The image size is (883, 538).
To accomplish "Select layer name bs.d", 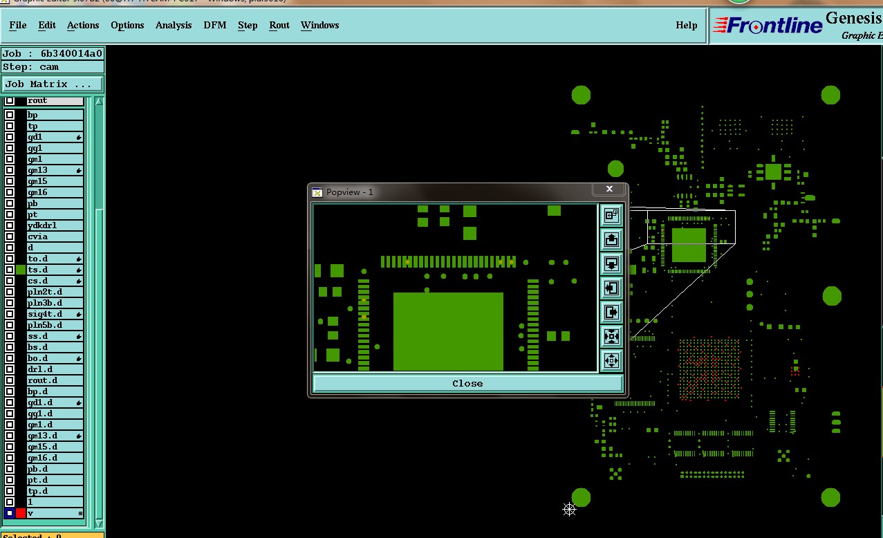I will (x=55, y=347).
